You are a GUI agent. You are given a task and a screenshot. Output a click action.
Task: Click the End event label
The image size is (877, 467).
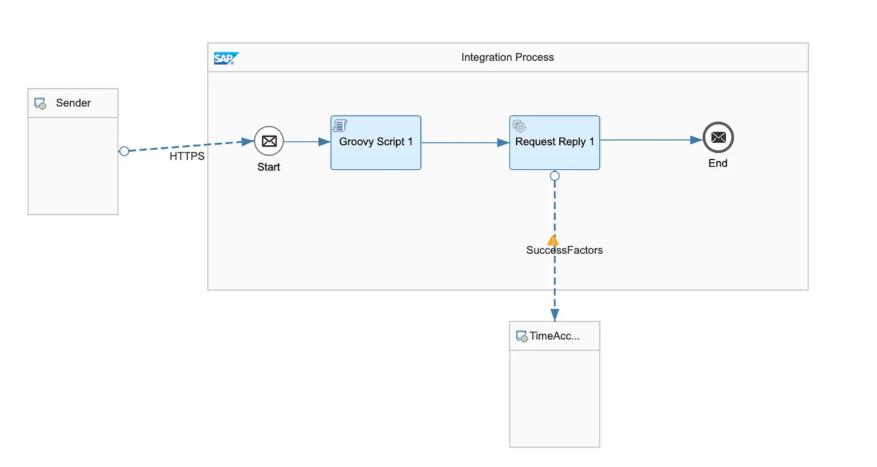pos(718,163)
